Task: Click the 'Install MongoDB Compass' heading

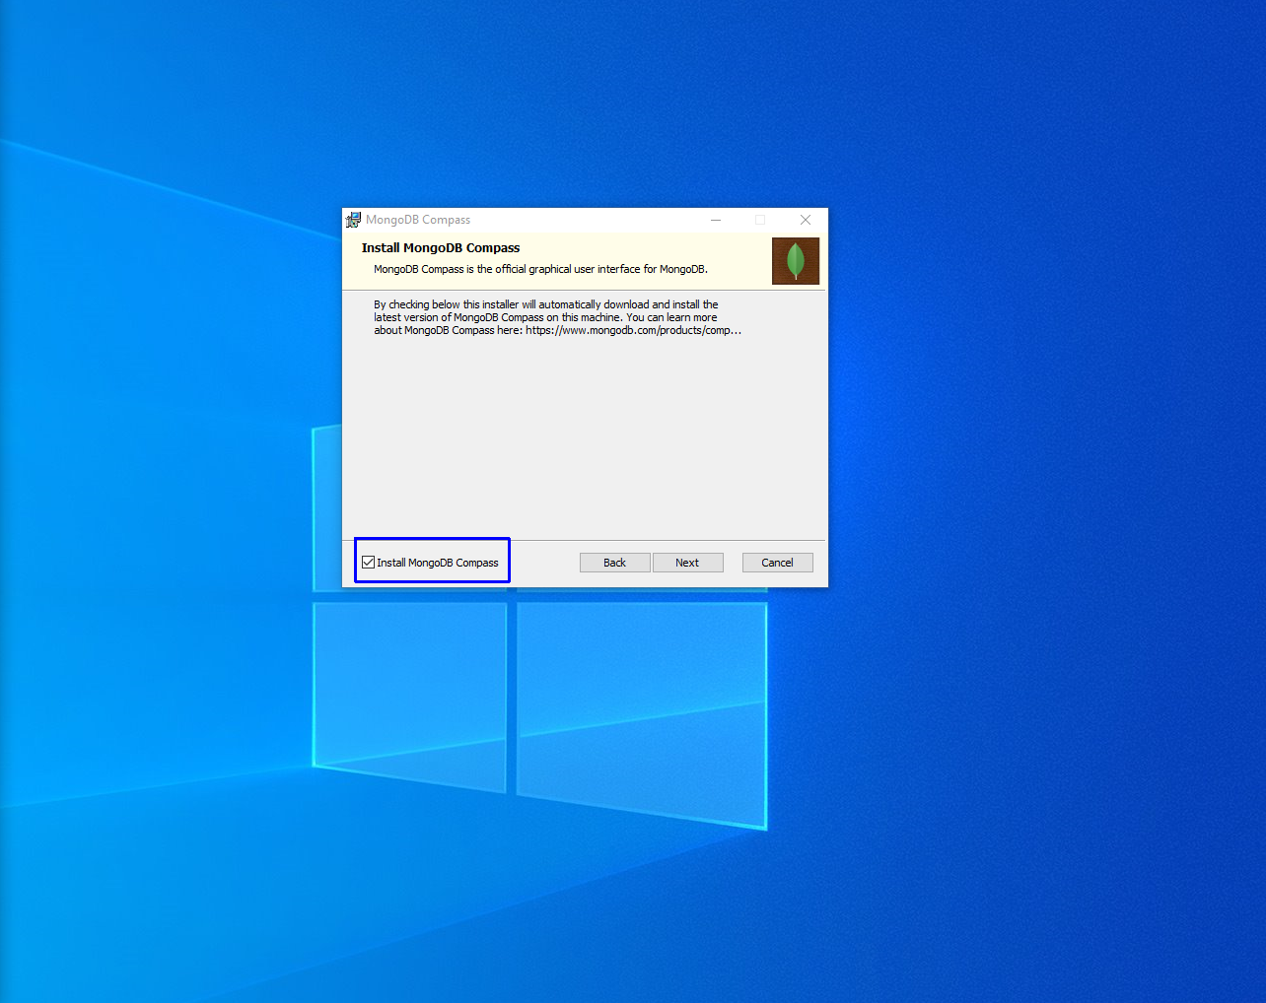Action: point(441,248)
